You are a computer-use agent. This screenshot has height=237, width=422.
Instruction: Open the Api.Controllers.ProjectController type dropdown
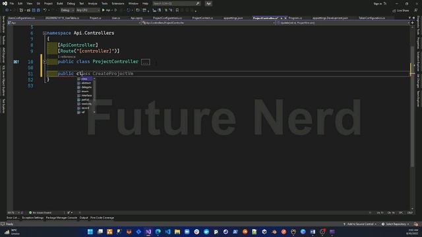[x=208, y=23]
